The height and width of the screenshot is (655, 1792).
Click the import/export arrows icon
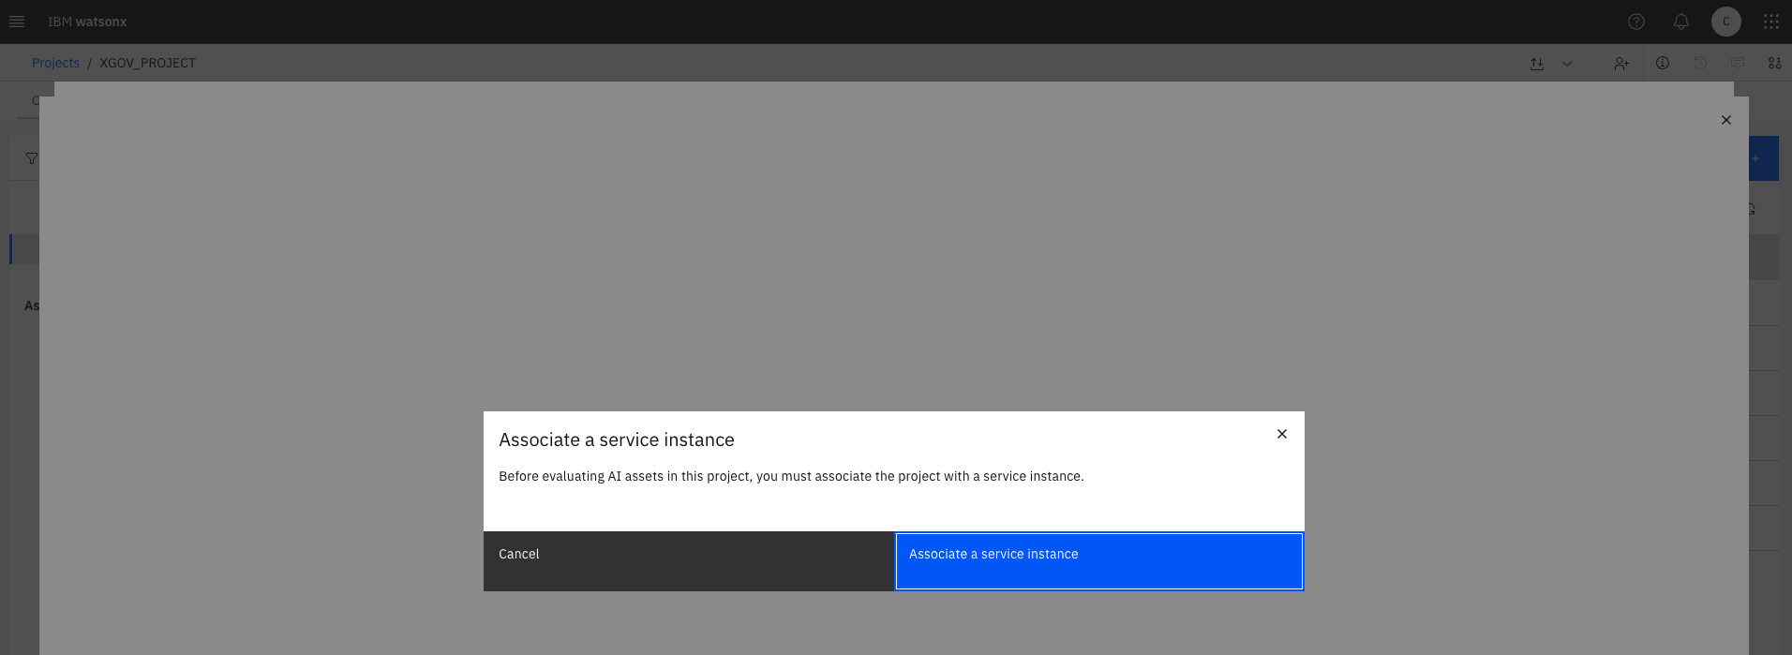point(1537,64)
